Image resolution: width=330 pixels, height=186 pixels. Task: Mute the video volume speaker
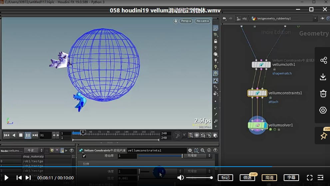click(180, 178)
